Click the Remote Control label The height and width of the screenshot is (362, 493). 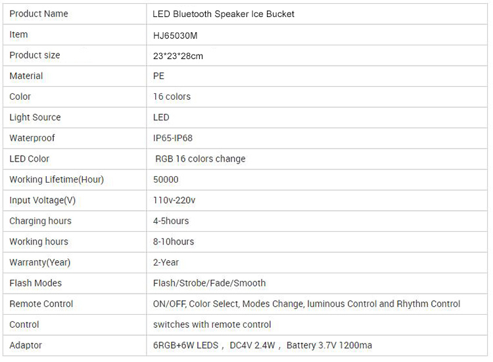point(41,304)
